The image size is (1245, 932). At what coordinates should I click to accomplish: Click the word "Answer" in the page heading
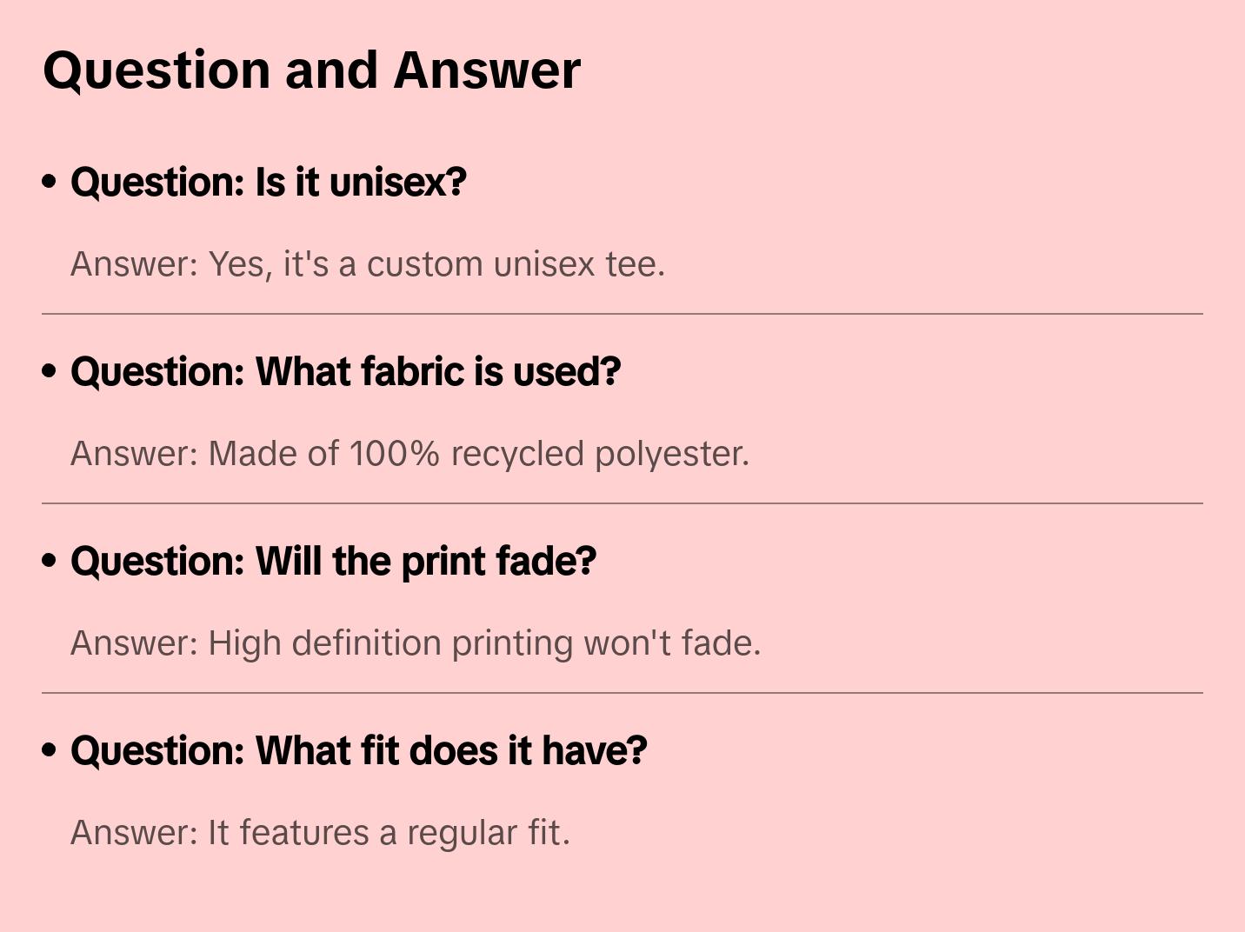click(487, 70)
